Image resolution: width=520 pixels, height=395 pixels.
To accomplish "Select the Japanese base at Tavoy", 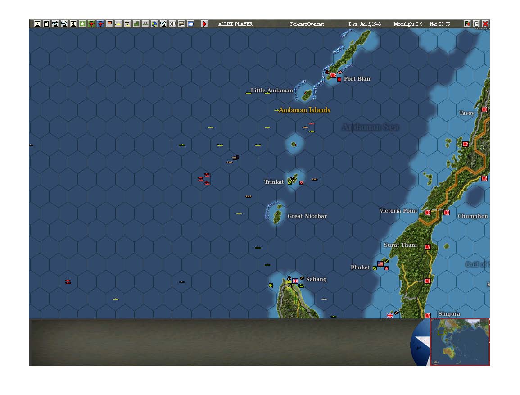I will click(x=484, y=109).
